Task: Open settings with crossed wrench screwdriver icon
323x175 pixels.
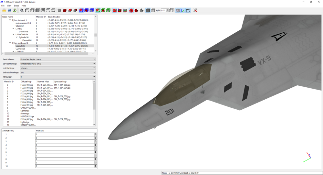Action: pos(195,10)
